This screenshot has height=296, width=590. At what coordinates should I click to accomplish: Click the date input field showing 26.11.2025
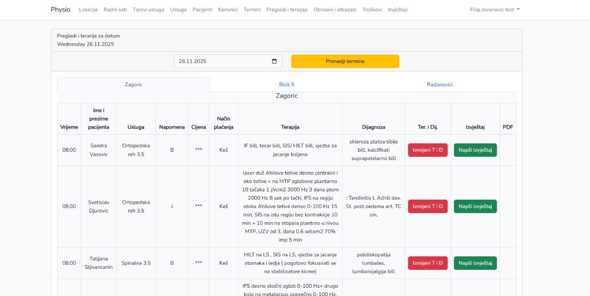pos(221,61)
